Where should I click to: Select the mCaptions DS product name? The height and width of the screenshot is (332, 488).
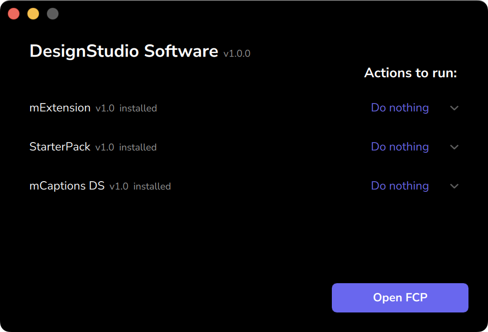click(x=67, y=186)
